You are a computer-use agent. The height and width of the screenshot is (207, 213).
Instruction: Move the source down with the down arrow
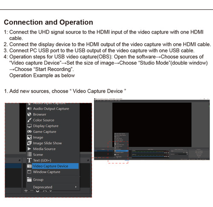[x=51, y=191]
